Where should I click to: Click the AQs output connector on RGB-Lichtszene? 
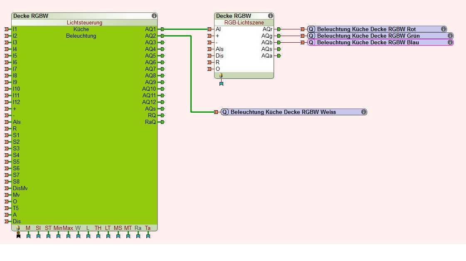point(279,49)
